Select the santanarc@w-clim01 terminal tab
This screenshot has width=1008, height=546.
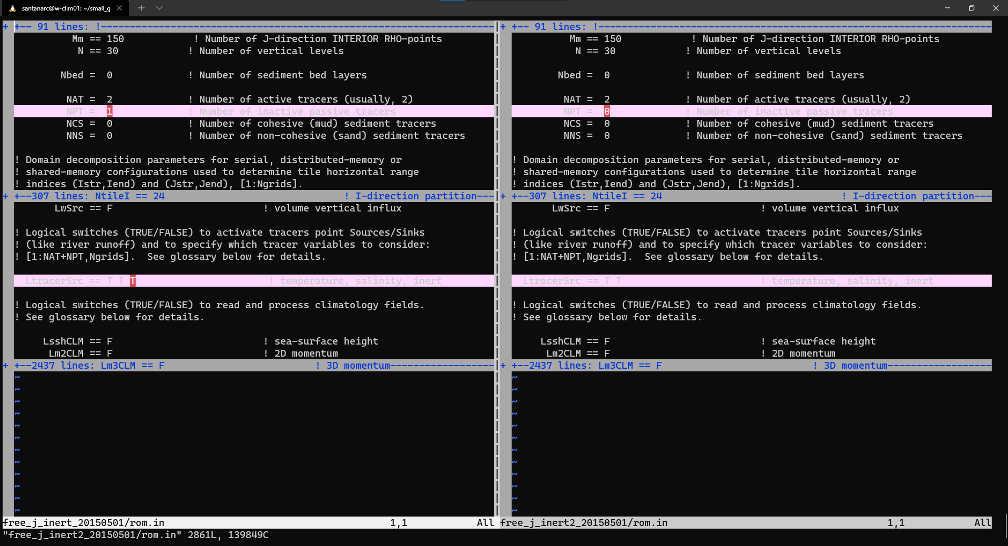(66, 8)
